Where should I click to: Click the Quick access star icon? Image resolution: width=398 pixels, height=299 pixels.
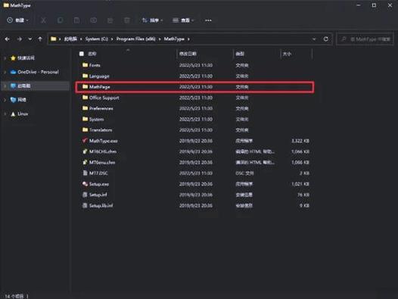click(13, 58)
